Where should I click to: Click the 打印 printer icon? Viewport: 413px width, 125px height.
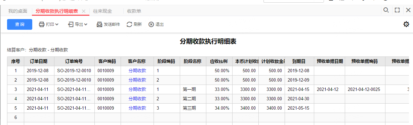point(42,24)
